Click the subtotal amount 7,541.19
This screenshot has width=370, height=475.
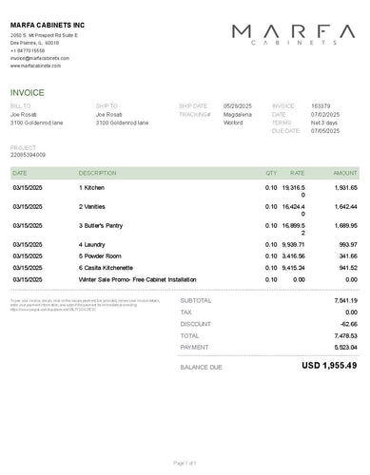pos(345,300)
